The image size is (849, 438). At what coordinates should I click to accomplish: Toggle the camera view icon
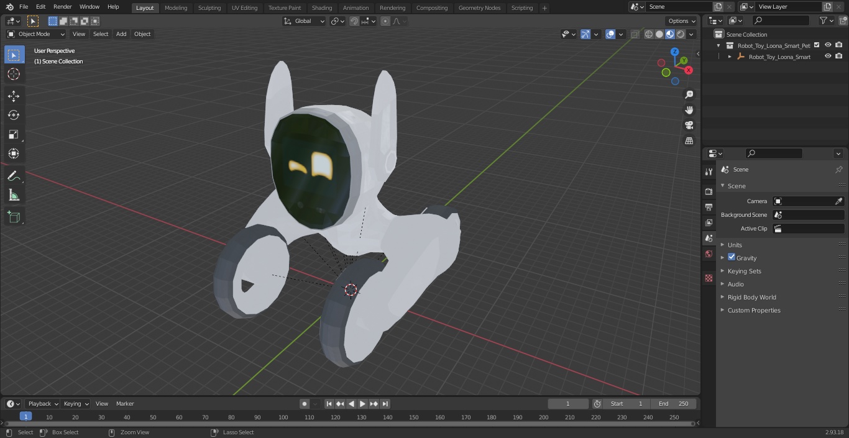tap(689, 125)
